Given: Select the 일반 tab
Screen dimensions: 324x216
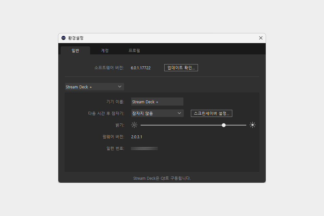Looking at the screenshot, I should pos(75,51).
